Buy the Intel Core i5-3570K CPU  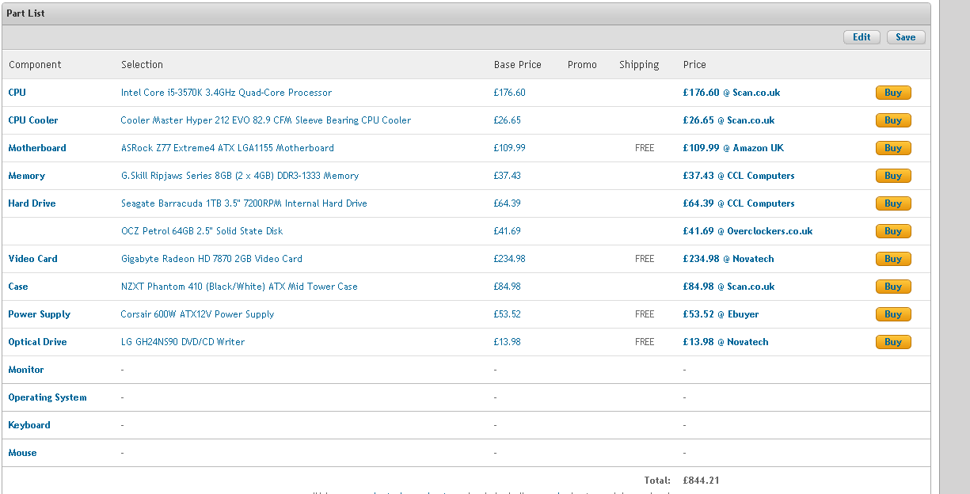point(893,93)
